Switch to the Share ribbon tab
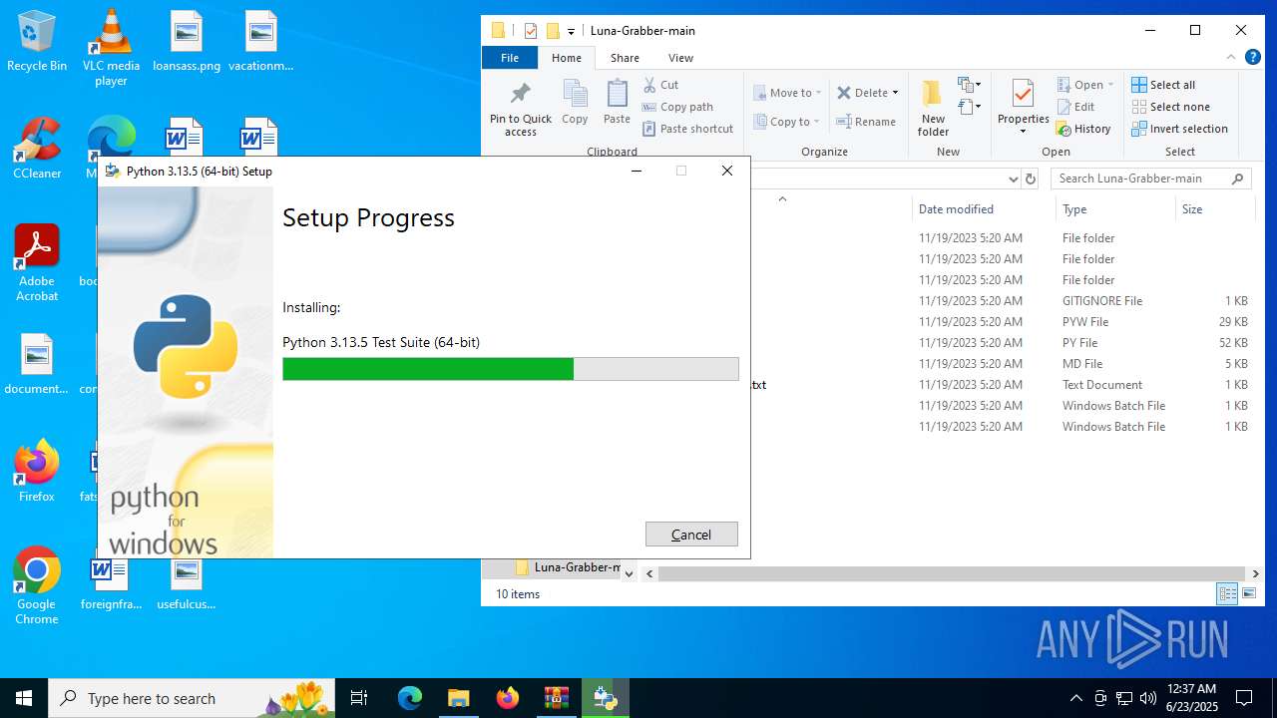 pos(626,58)
